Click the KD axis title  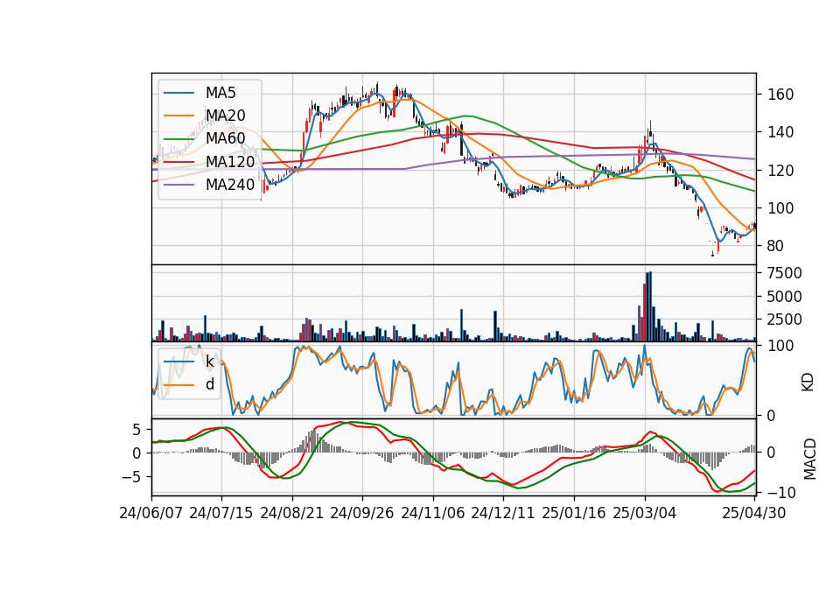808,382
